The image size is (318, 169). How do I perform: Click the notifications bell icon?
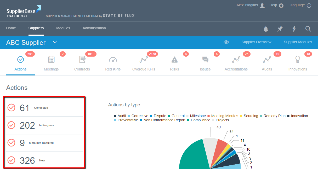click(266, 29)
